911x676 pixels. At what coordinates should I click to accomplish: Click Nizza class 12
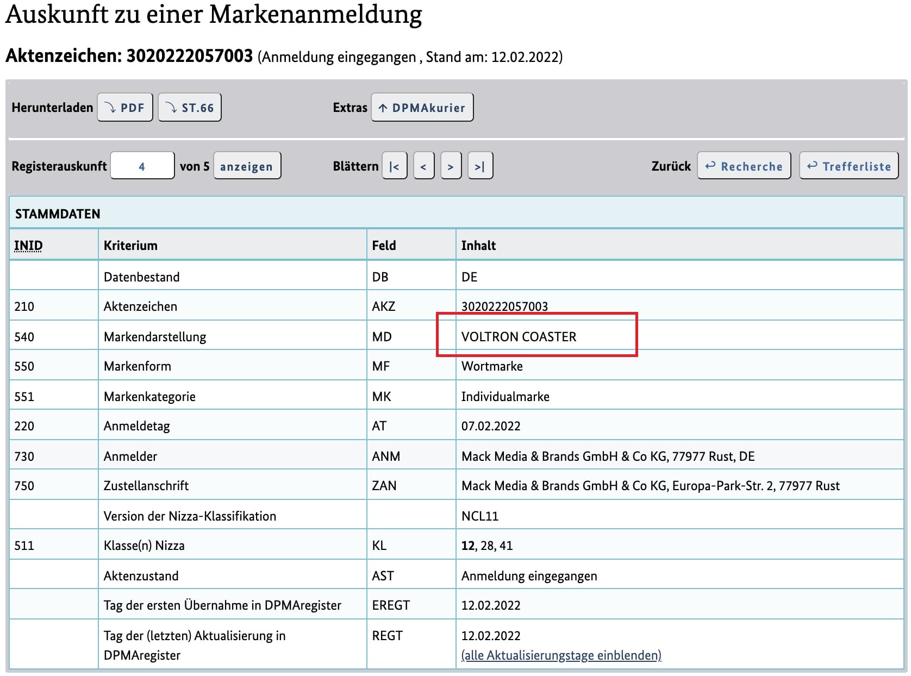467,546
